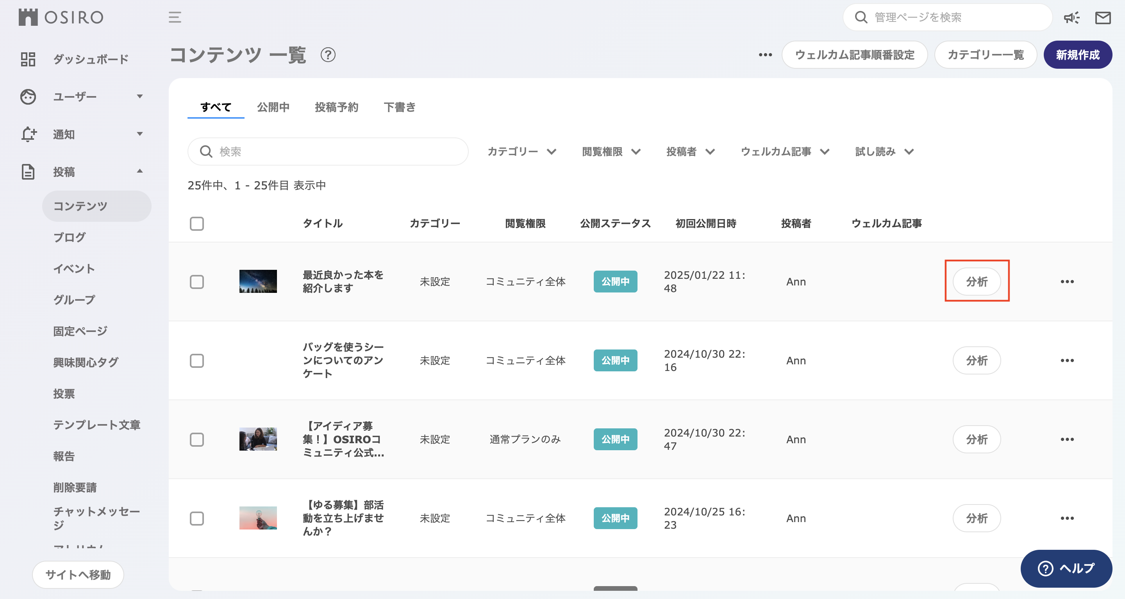
Task: Open the help question mark next to コンテンツ 一覧
Action: [328, 55]
